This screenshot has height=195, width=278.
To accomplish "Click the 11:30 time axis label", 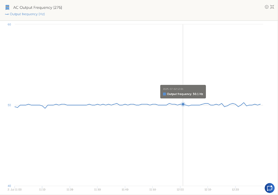I will tap(97, 189).
